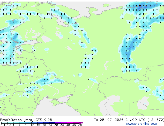The height and width of the screenshot is (126, 164).
Task: Click the '(12+372)' forecast offset text
Action: click(156, 120)
